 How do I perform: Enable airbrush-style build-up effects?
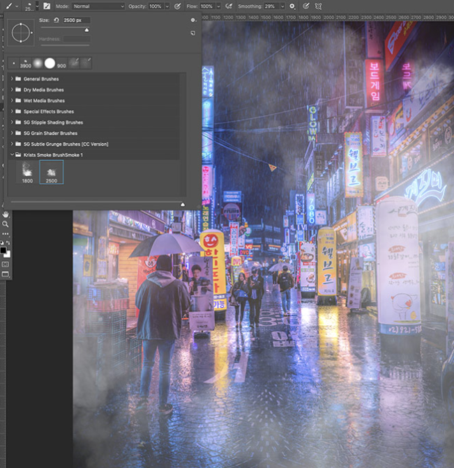click(229, 6)
